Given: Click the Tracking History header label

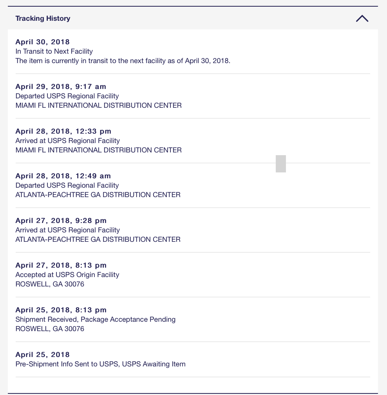Looking at the screenshot, I should [x=43, y=18].
